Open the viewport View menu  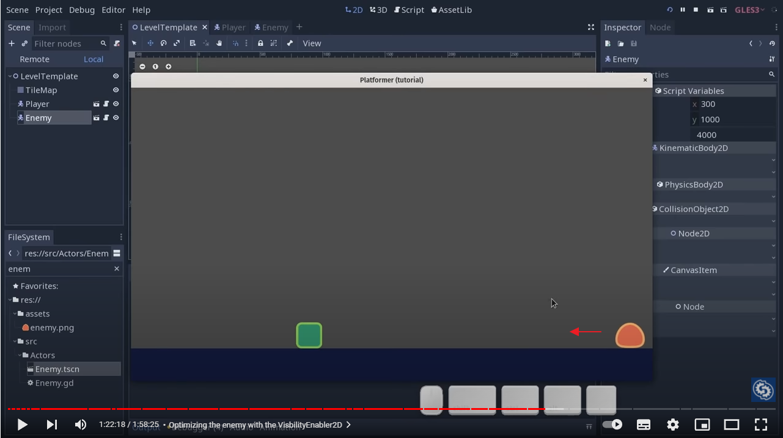click(312, 43)
